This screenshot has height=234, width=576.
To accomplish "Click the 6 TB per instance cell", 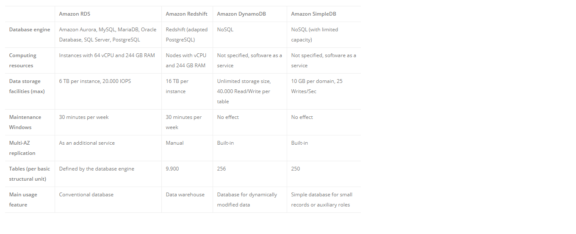I will pyautogui.click(x=95, y=81).
